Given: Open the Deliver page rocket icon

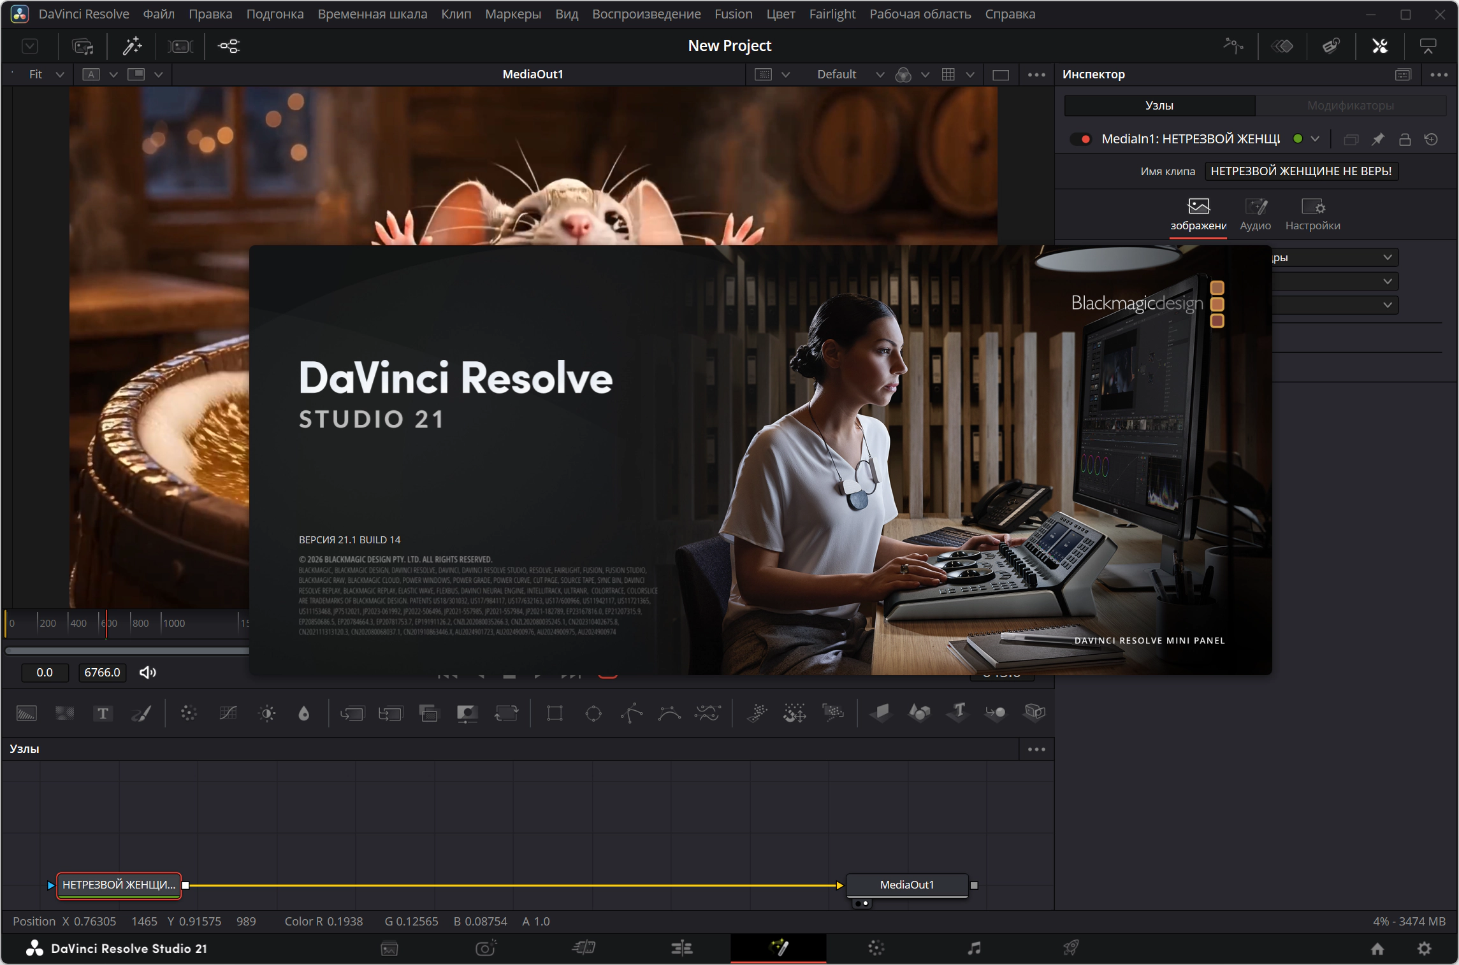Looking at the screenshot, I should click(x=1071, y=948).
